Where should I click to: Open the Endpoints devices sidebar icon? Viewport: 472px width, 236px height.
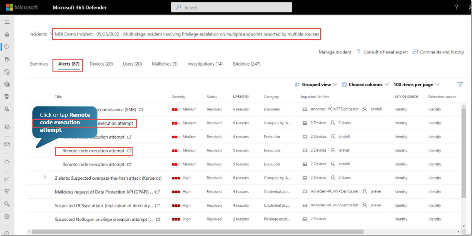click(7, 127)
